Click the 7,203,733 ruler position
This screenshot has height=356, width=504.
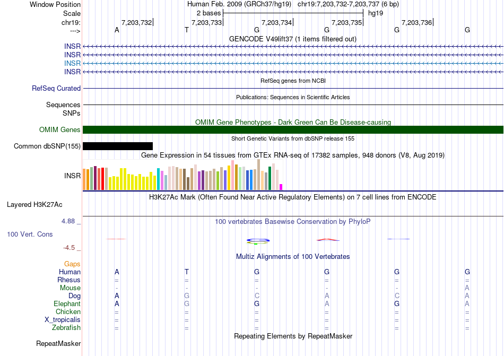click(x=207, y=22)
